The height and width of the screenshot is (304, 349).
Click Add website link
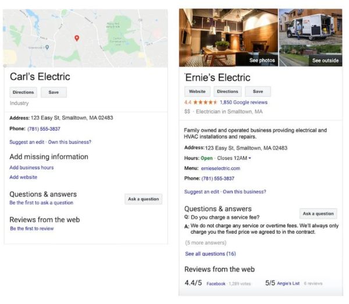point(23,177)
